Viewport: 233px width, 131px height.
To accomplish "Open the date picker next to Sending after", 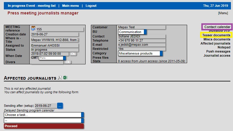I will (x=60, y=106).
